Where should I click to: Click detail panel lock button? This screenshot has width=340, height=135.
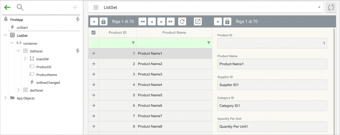227,22
